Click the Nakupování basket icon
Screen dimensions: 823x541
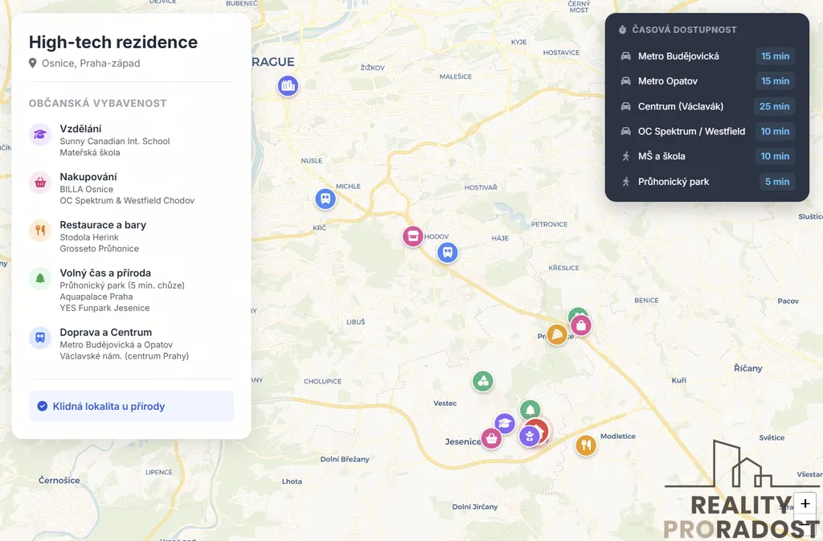click(40, 182)
